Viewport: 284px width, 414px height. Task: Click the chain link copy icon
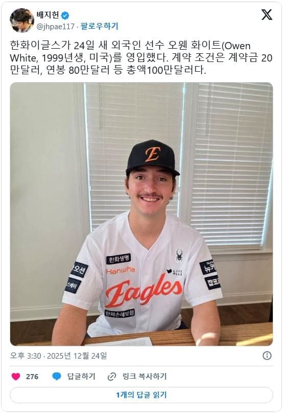pyautogui.click(x=112, y=377)
